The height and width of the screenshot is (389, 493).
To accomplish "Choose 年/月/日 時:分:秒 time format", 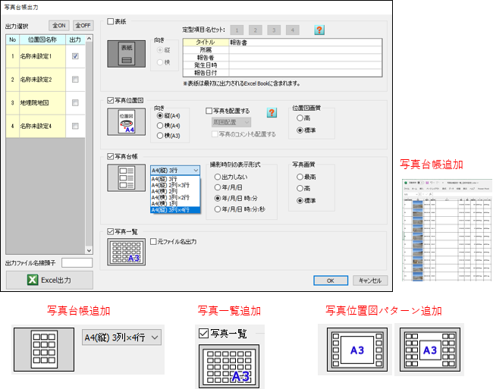I will 218,209.
